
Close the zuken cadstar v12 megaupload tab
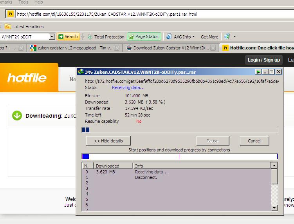(x=117, y=48)
